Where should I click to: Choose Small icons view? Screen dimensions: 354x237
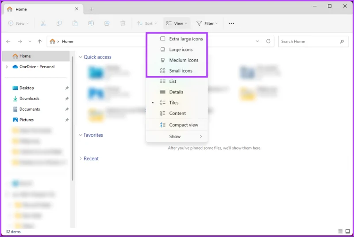pyautogui.click(x=177, y=71)
